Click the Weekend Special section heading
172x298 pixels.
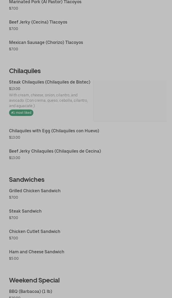tap(34, 280)
